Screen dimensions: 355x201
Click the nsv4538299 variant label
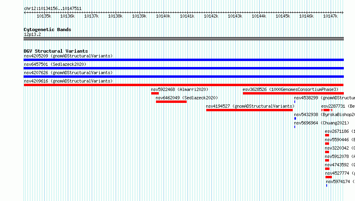point(324,98)
